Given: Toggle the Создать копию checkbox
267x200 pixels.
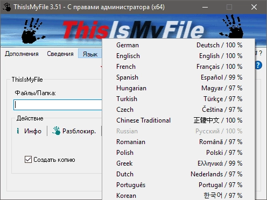Looking at the screenshot, I should (x=28, y=159).
